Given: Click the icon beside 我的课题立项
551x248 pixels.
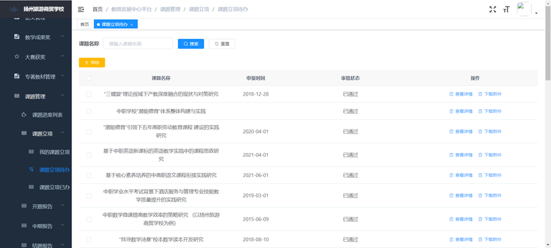Looking at the screenshot, I should (31, 152).
